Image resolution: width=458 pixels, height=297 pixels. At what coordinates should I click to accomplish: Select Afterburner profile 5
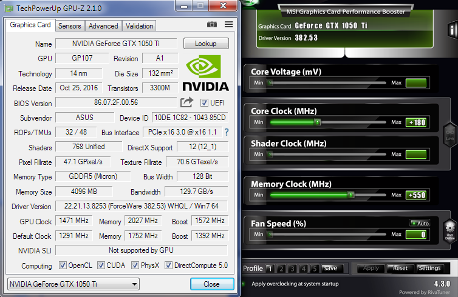coord(315,269)
